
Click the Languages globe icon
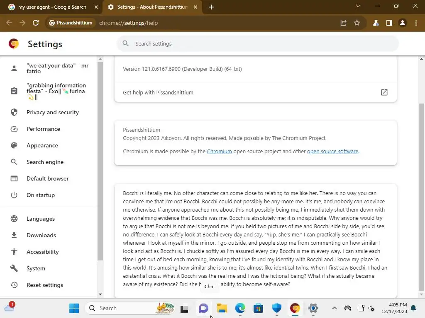pos(14,219)
